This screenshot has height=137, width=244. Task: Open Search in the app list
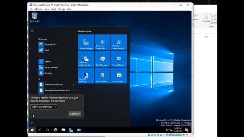(x=45, y=62)
